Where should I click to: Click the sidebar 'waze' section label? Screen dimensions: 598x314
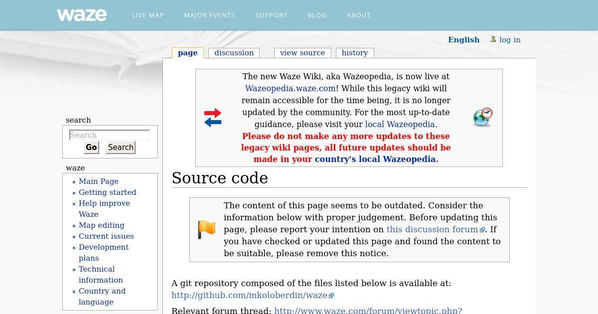point(75,168)
